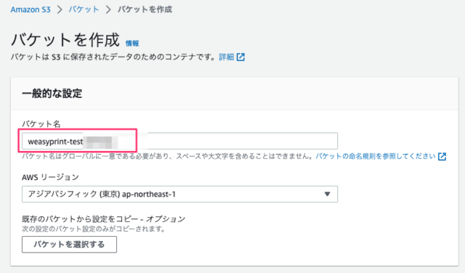The width and height of the screenshot is (465, 273).
Task: Click the 次の設定のバケット設定のみがコピーされます hint text
Action: coord(94,229)
